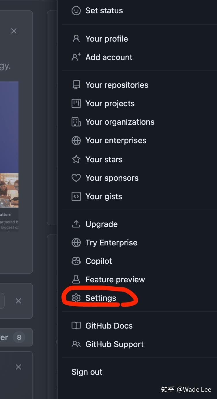Select Add account

109,57
